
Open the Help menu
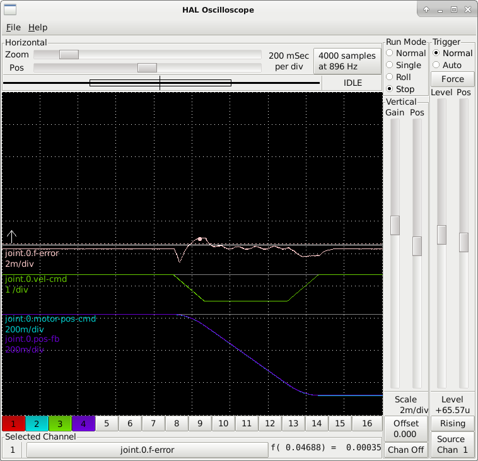[x=38, y=28]
